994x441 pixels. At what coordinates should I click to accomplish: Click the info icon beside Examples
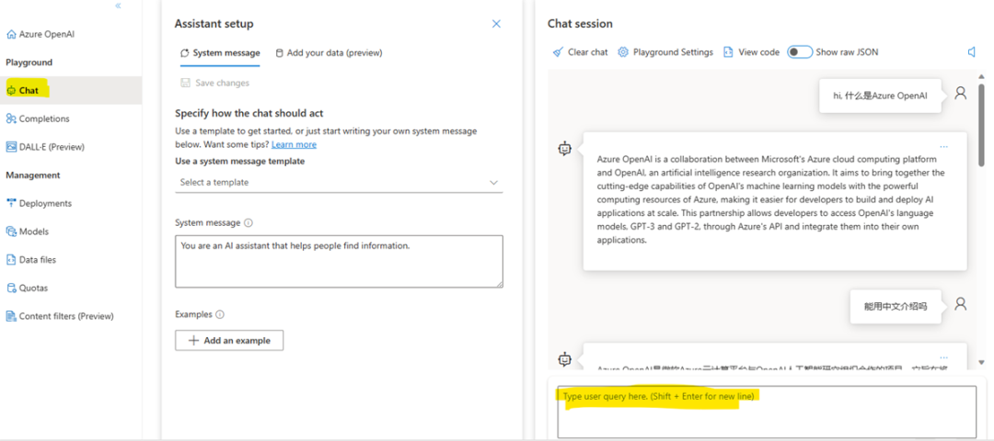[221, 314]
